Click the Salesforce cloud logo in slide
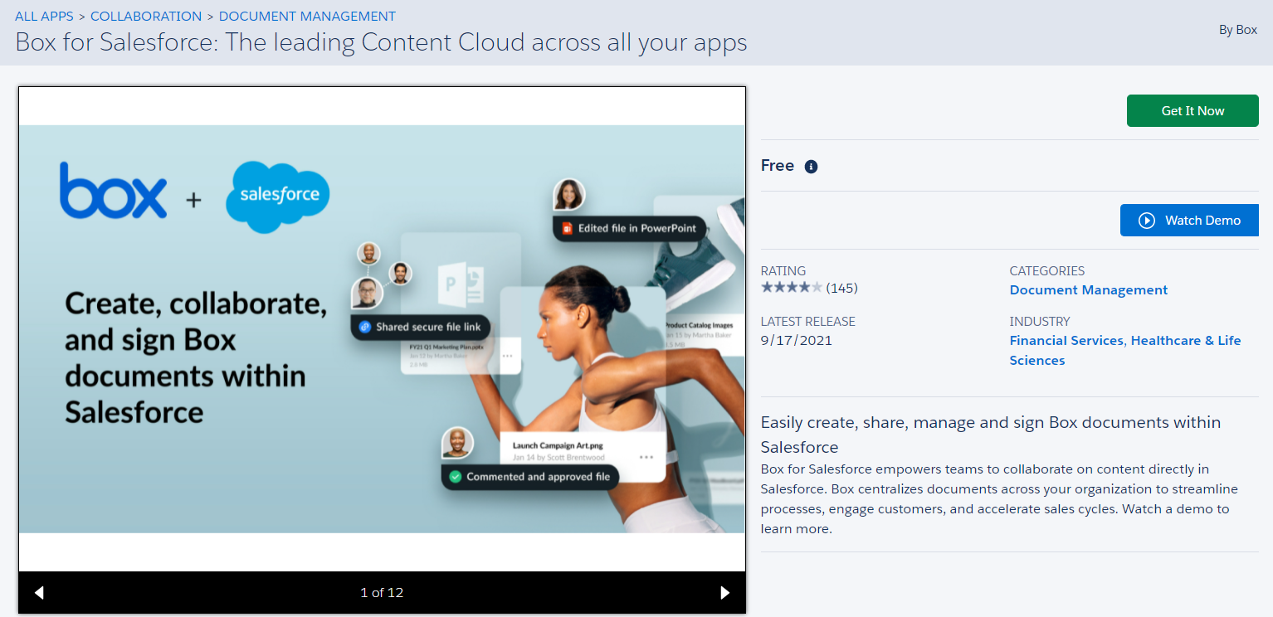The width and height of the screenshot is (1273, 617). pyautogui.click(x=279, y=196)
